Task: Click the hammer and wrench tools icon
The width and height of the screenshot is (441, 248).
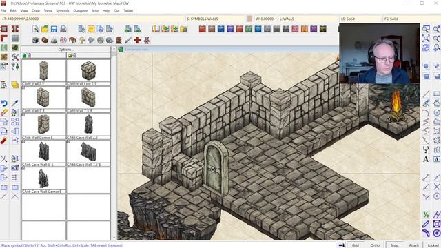Action: click(15, 56)
